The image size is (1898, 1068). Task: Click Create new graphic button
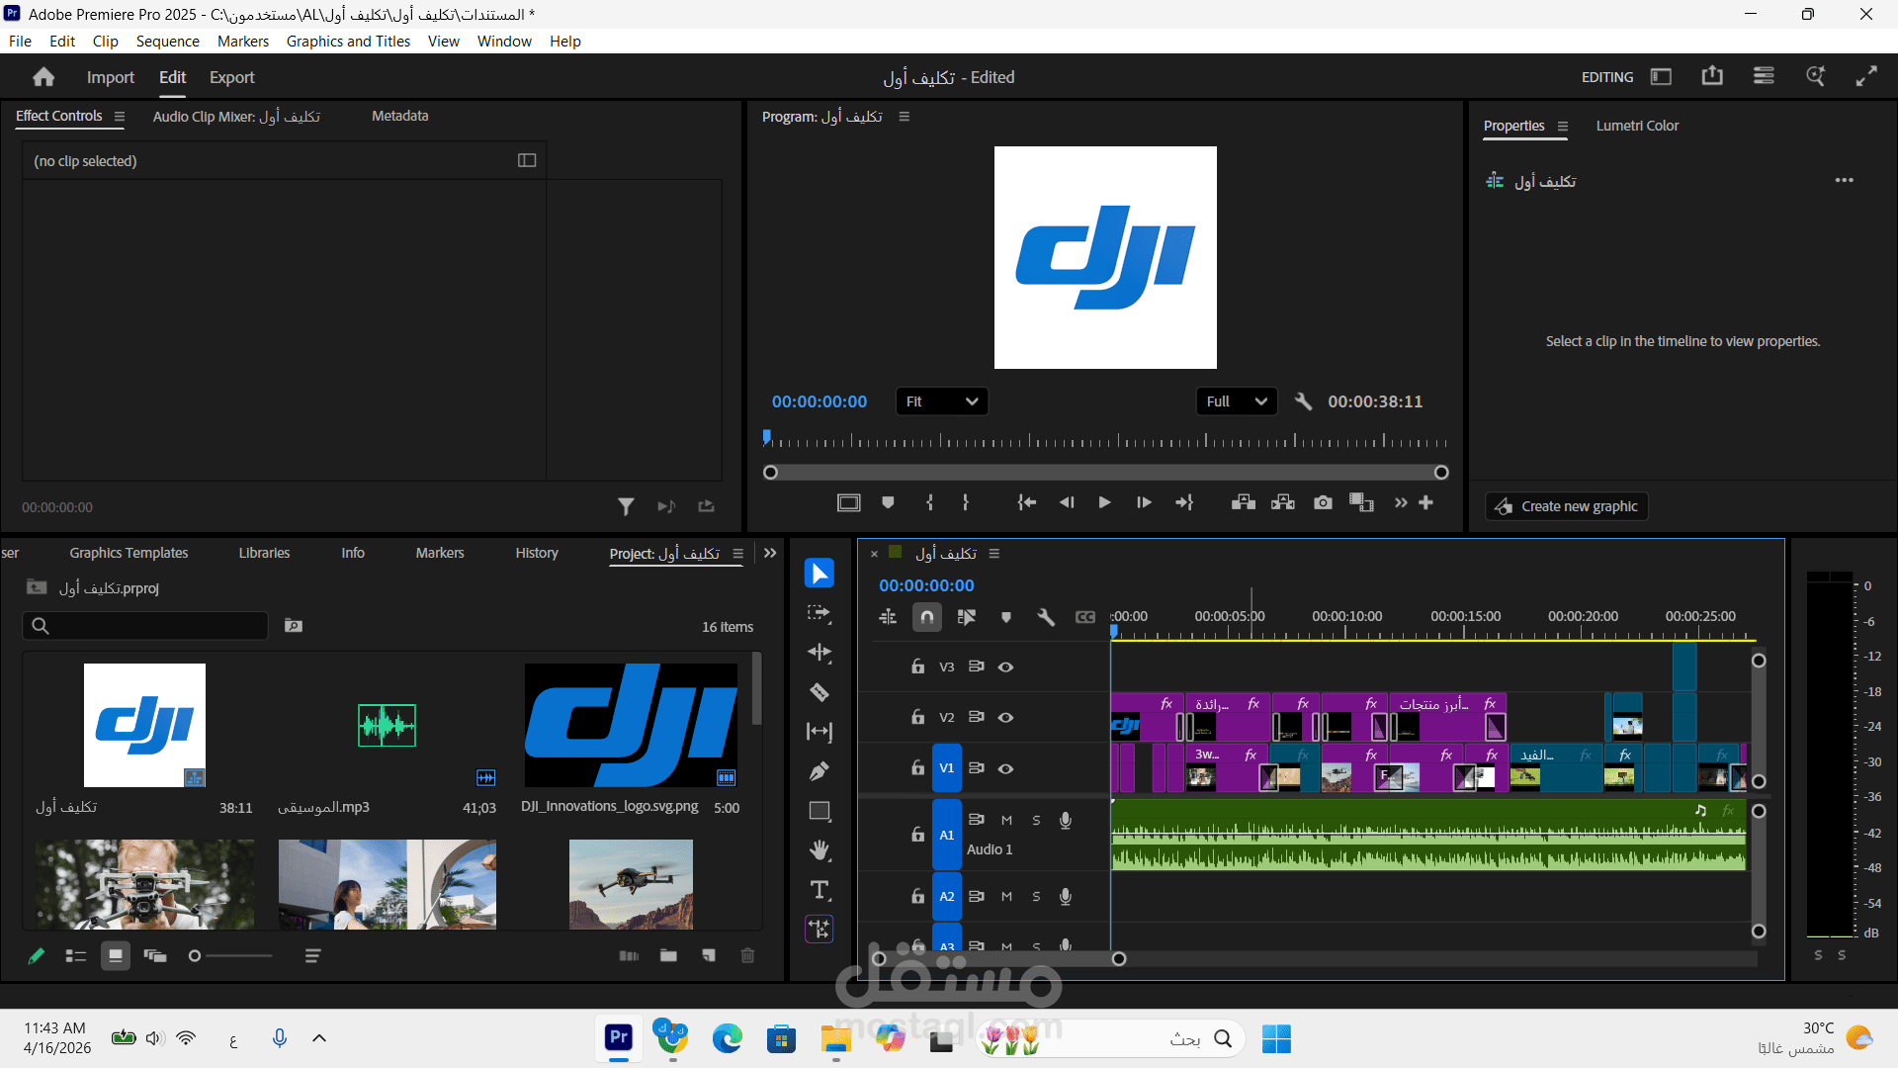(x=1567, y=506)
